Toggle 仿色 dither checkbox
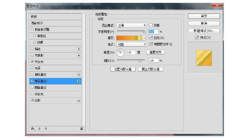 point(151,25)
